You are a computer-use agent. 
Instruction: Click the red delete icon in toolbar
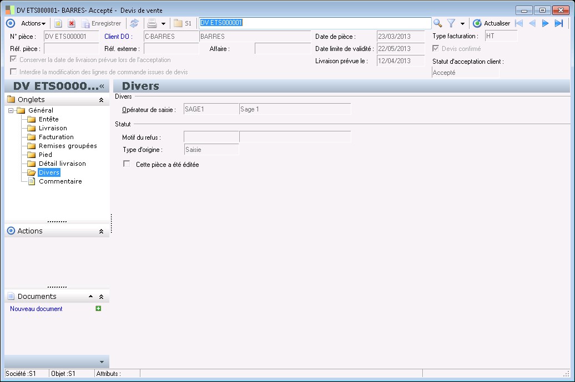click(72, 23)
